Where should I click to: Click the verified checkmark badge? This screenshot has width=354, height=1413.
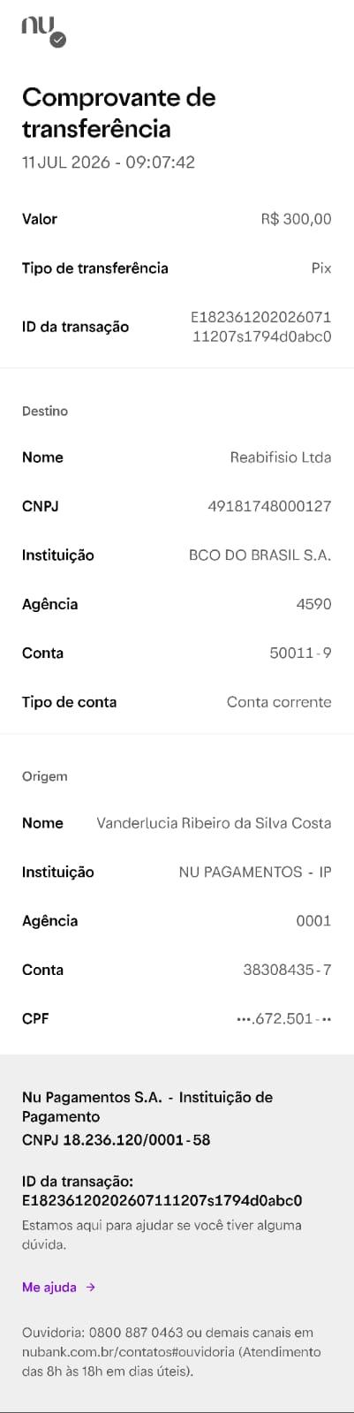[58, 39]
